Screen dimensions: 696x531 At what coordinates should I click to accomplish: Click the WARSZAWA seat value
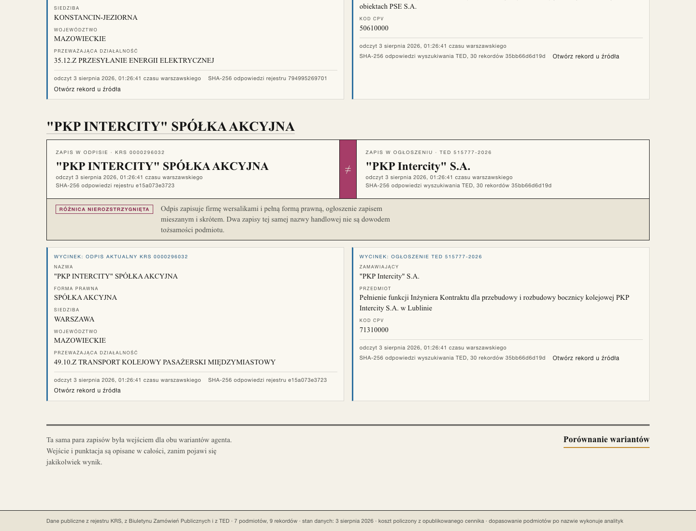click(74, 319)
